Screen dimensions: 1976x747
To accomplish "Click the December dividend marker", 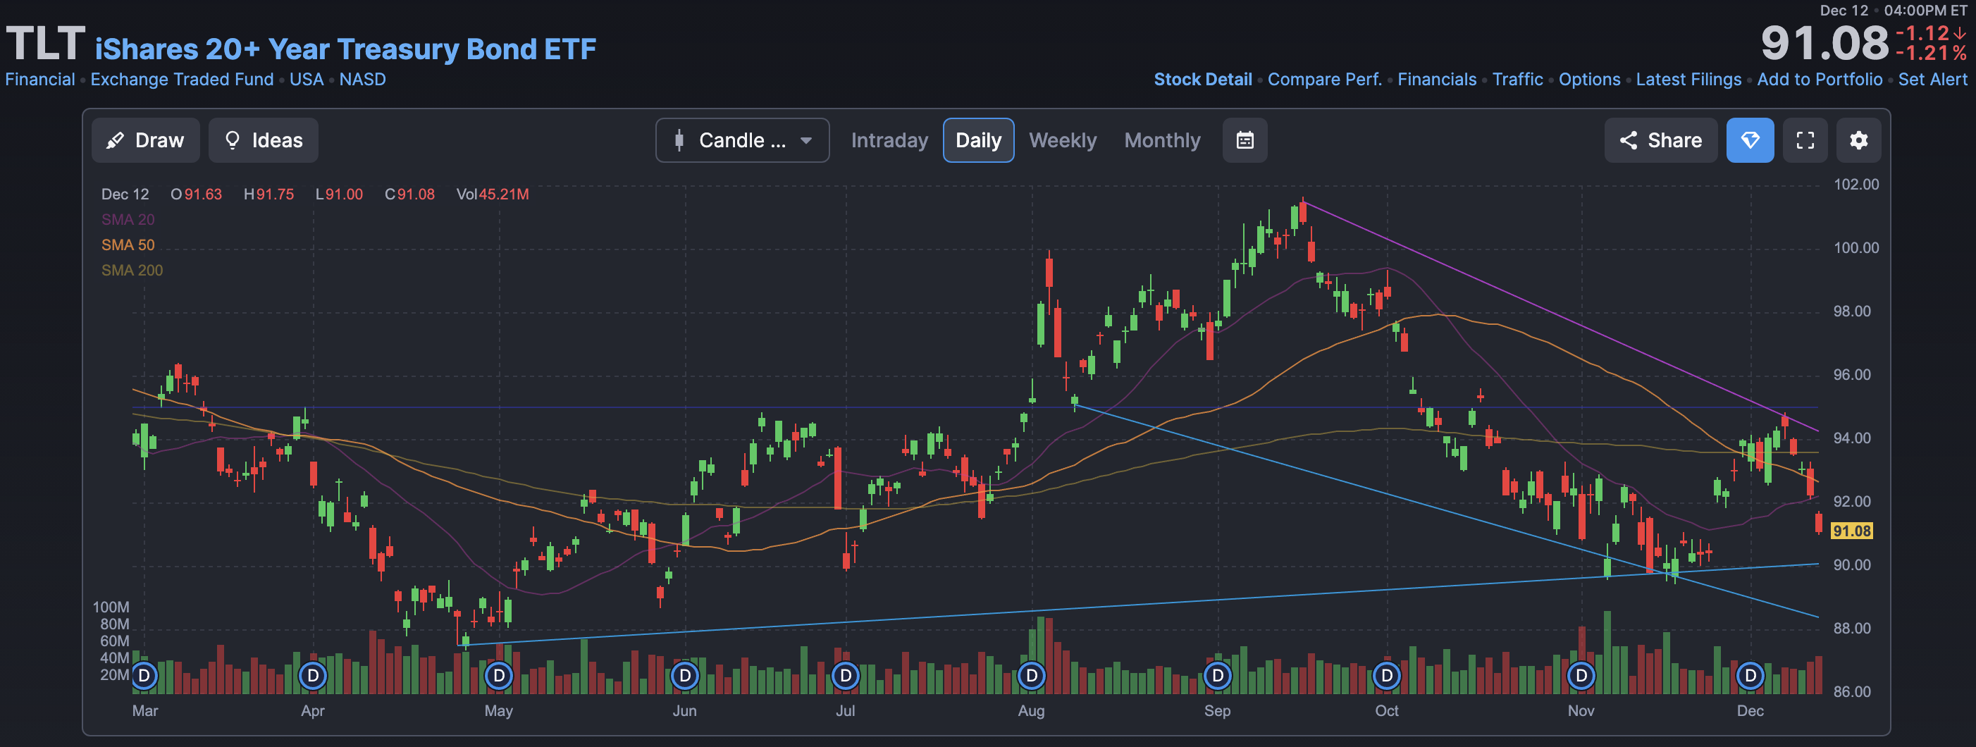I will [x=1750, y=676].
